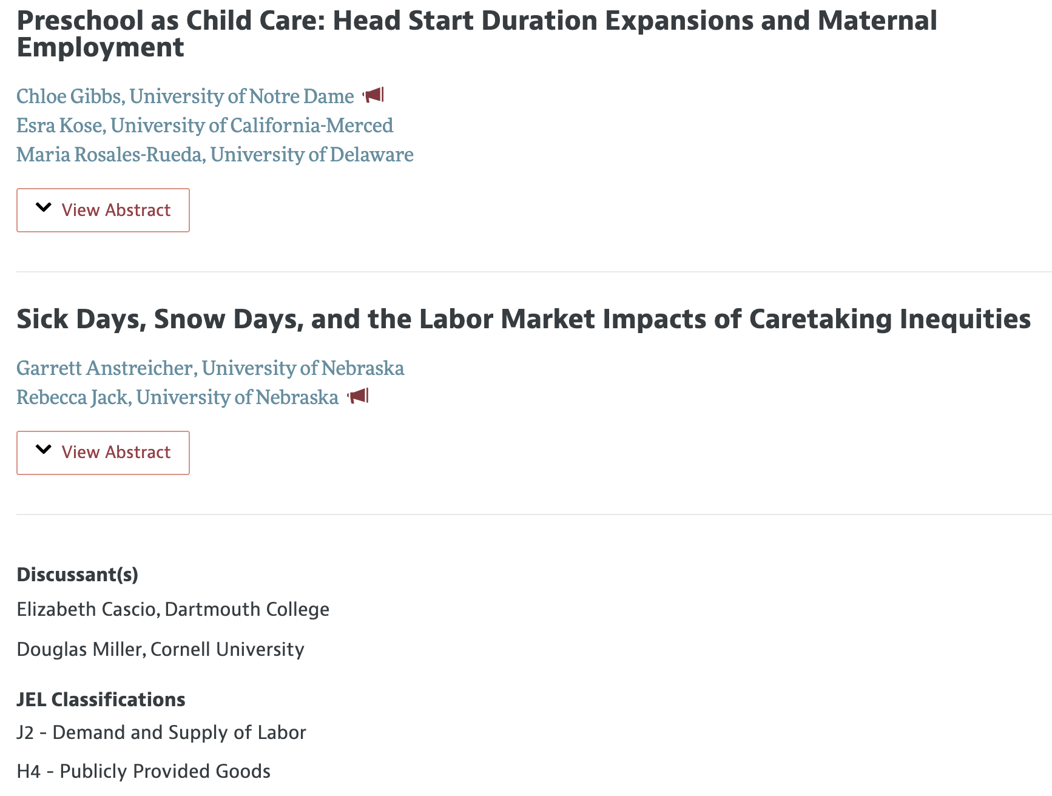Click the presenter megaphone icon beside Rebecca Jack
The height and width of the screenshot is (796, 1052).
point(359,396)
